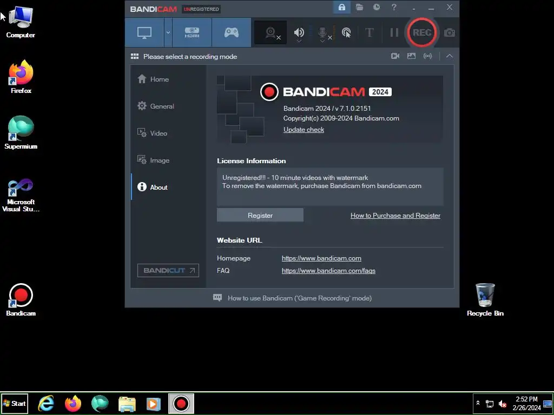
Task: Click the recording mode grid icon
Action: (x=135, y=56)
